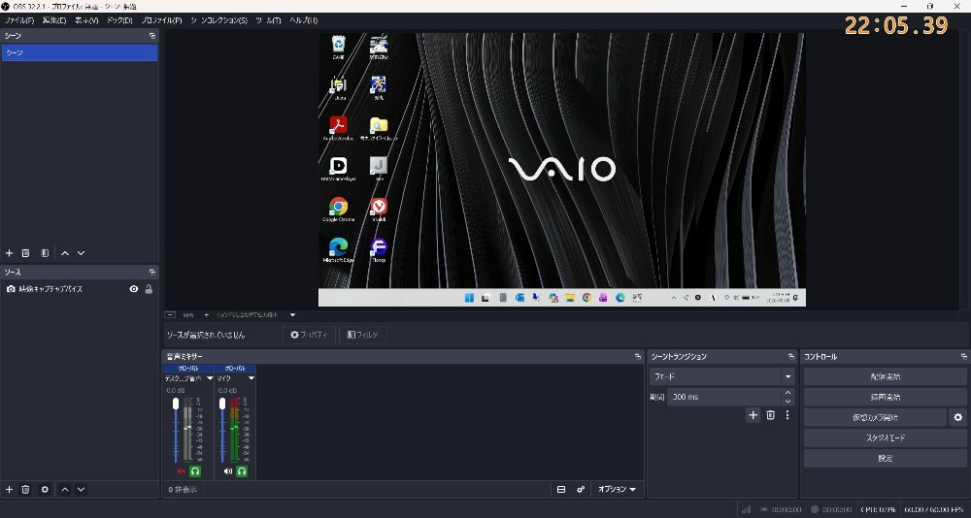Mute the マイク channel speaker icon
971x518 pixels.
pyautogui.click(x=228, y=471)
